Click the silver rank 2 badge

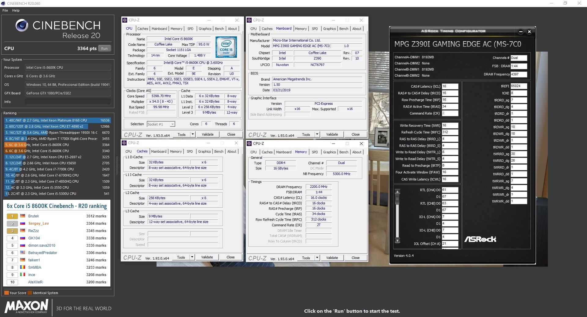point(13,223)
